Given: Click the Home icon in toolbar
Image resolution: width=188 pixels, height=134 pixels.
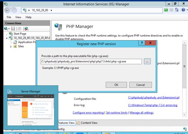Looking at the screenshot, I should point(177,10).
